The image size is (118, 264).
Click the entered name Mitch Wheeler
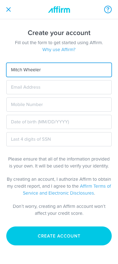click(26, 70)
